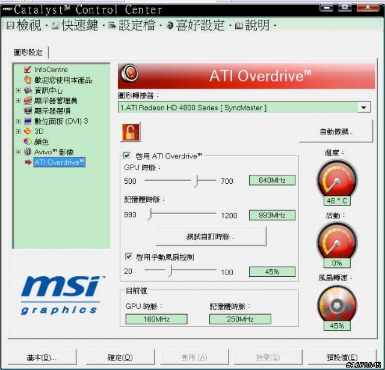Click the MSI graphics logo

pyautogui.click(x=63, y=295)
